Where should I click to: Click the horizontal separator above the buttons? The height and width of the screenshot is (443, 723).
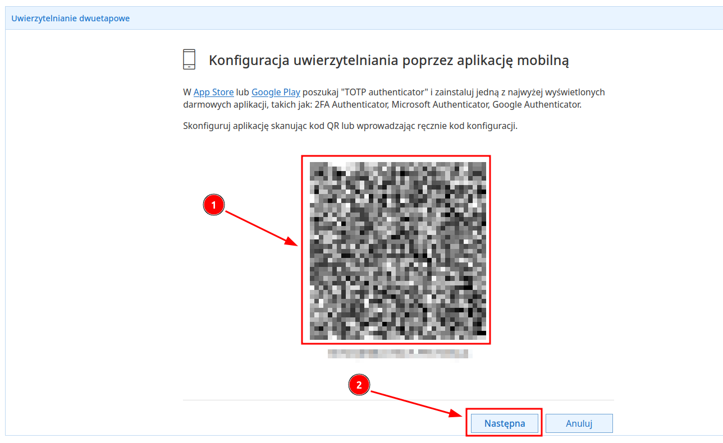[x=399, y=400]
